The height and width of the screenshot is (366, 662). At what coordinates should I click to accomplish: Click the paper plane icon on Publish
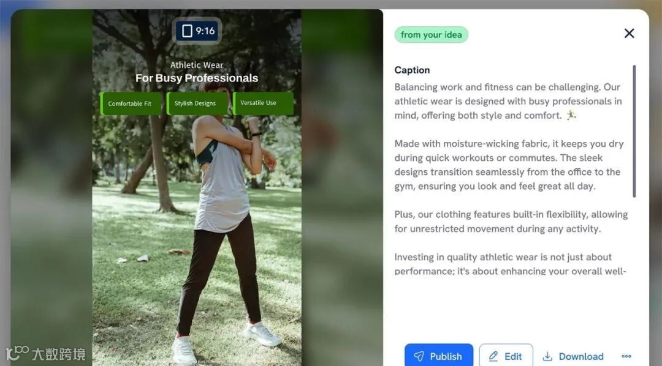[419, 356]
